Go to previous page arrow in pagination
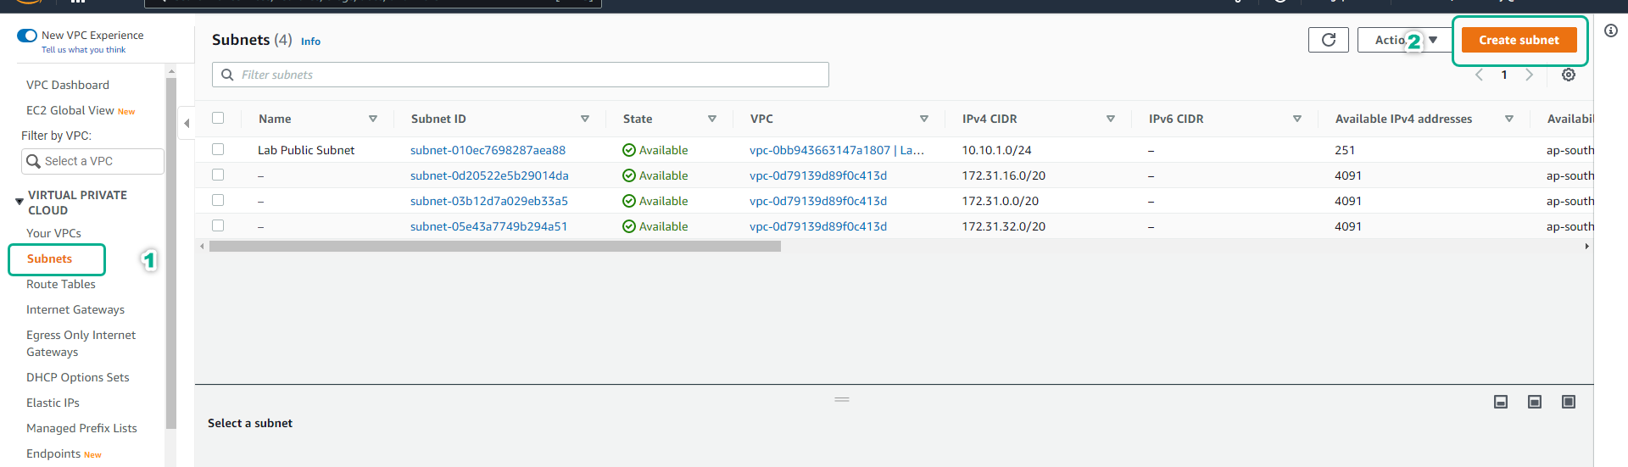The height and width of the screenshot is (467, 1628). point(1479,75)
